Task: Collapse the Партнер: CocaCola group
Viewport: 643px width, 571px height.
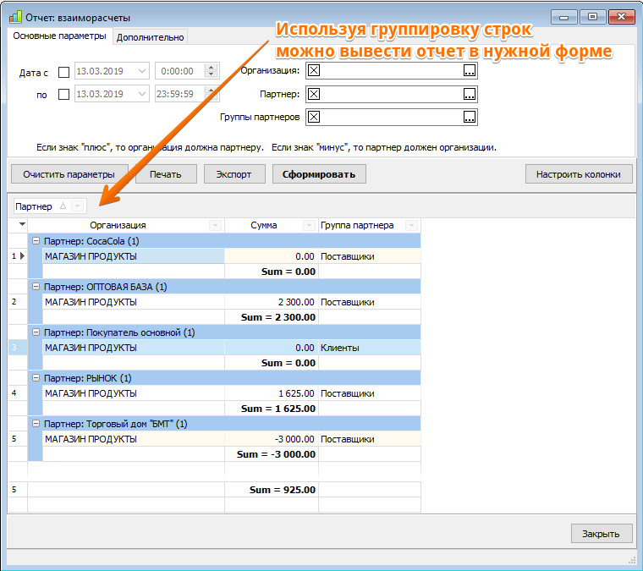Action: coord(36,240)
